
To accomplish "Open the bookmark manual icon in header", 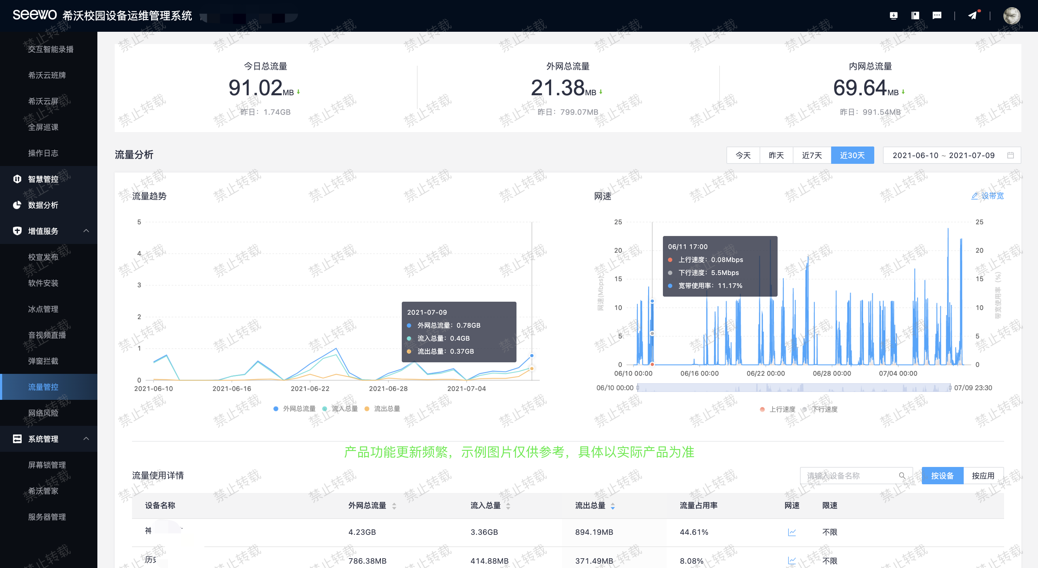I will [915, 16].
